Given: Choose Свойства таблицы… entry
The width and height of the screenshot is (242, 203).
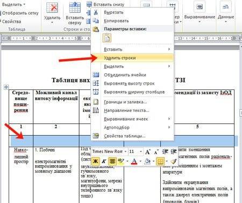Looking at the screenshot, I should coord(132,136).
